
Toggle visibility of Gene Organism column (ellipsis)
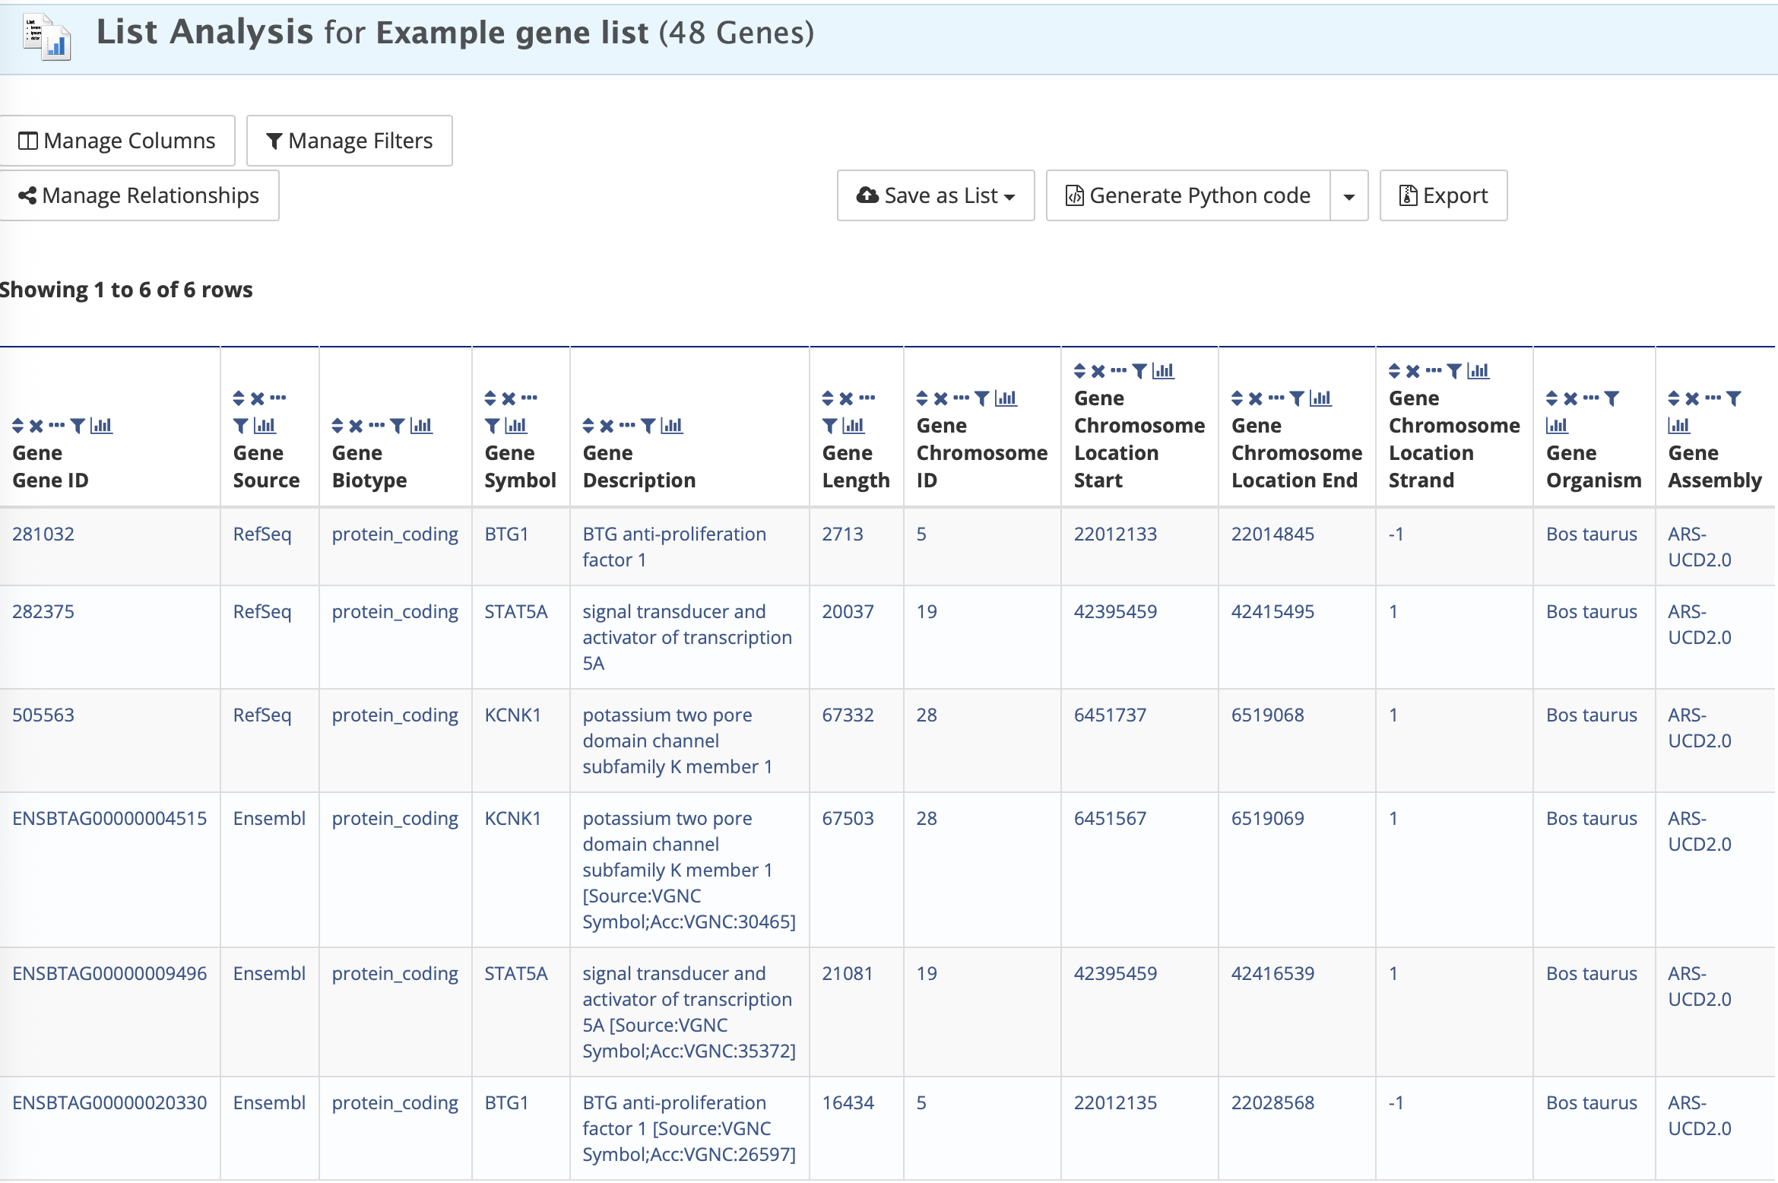pos(1592,398)
